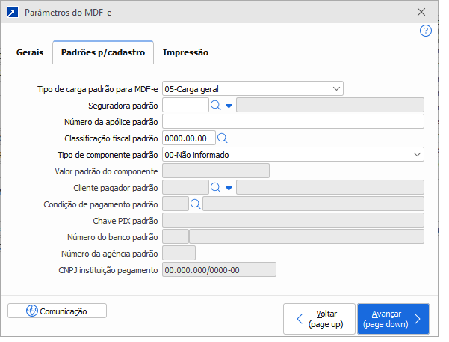Viewport: 449px width, 342px height.
Task: Click the help question mark icon
Action: 426,31
